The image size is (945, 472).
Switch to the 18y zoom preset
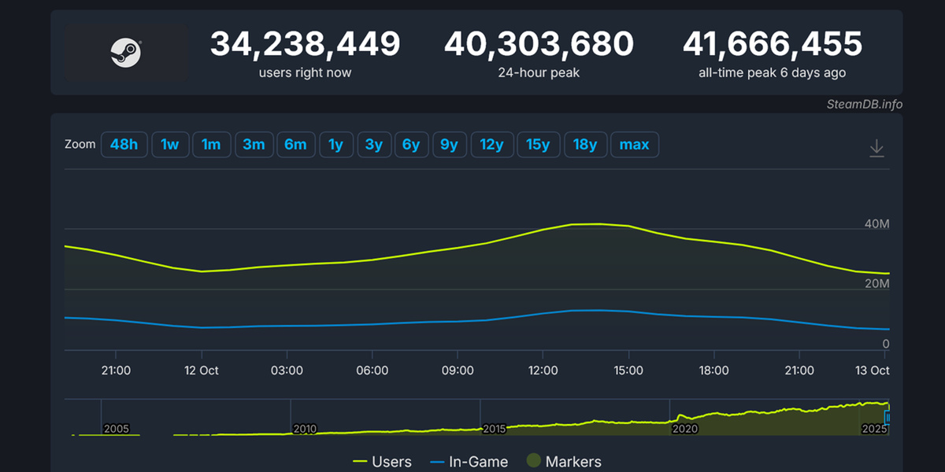click(586, 144)
